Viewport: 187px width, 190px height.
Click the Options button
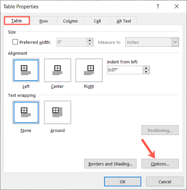(160, 164)
